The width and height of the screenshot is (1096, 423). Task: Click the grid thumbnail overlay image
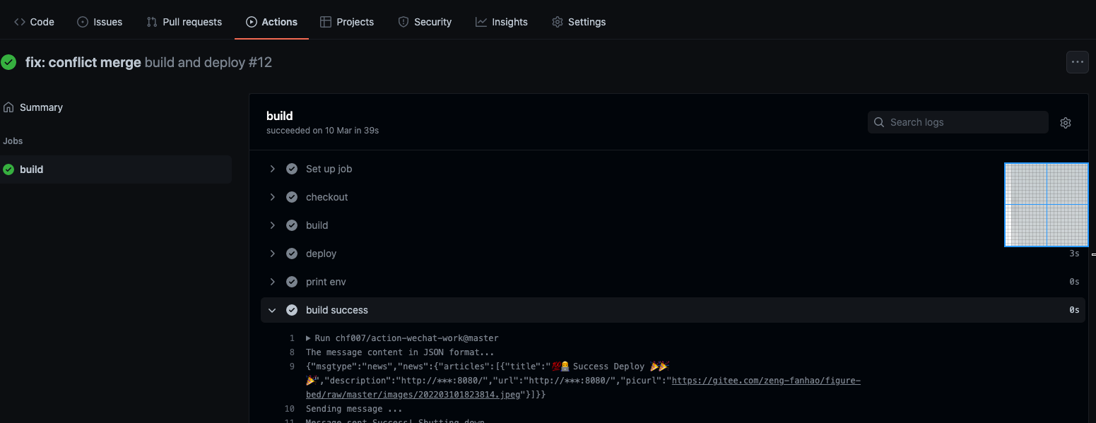[1047, 205]
